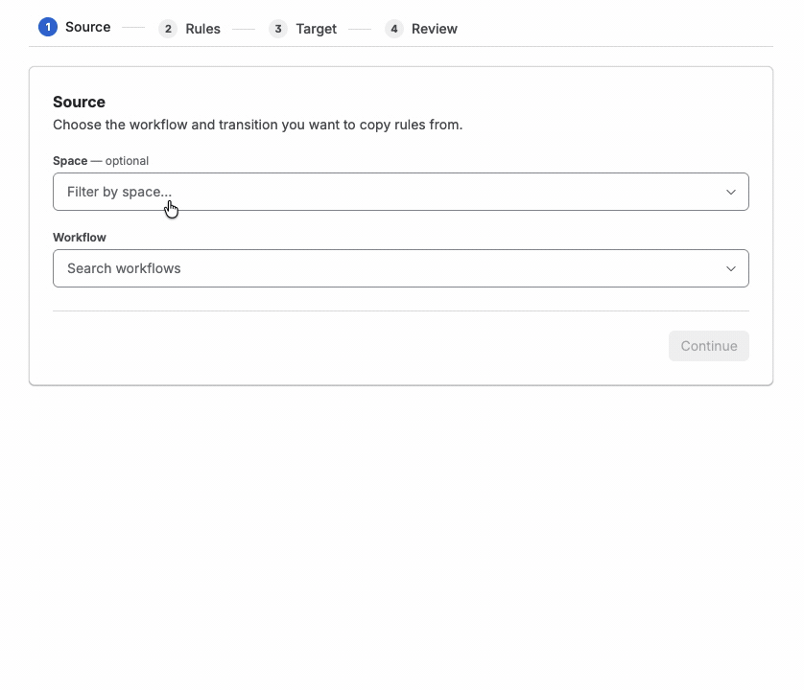Click the step 1 circle badge
Screen dimensions: 804x690
click(48, 27)
